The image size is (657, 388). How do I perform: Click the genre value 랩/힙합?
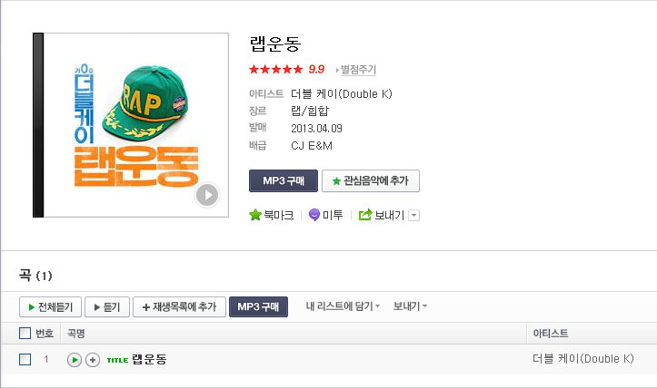coord(310,111)
